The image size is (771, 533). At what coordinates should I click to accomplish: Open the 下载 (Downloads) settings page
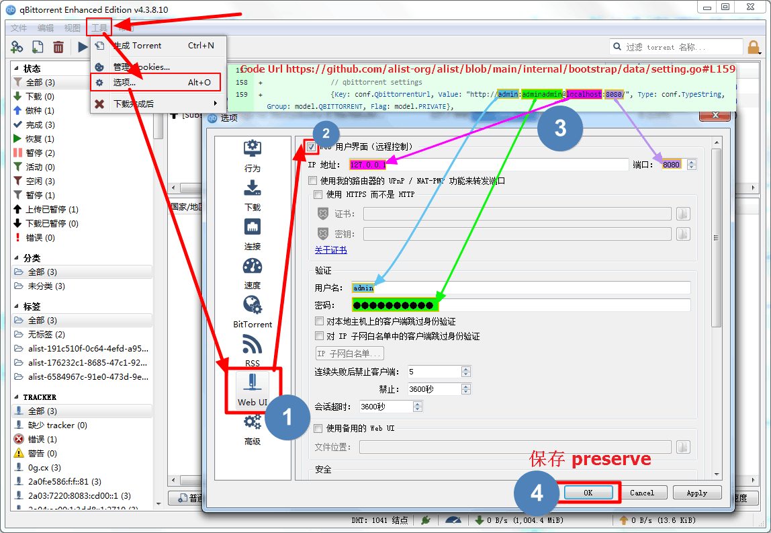tap(252, 195)
